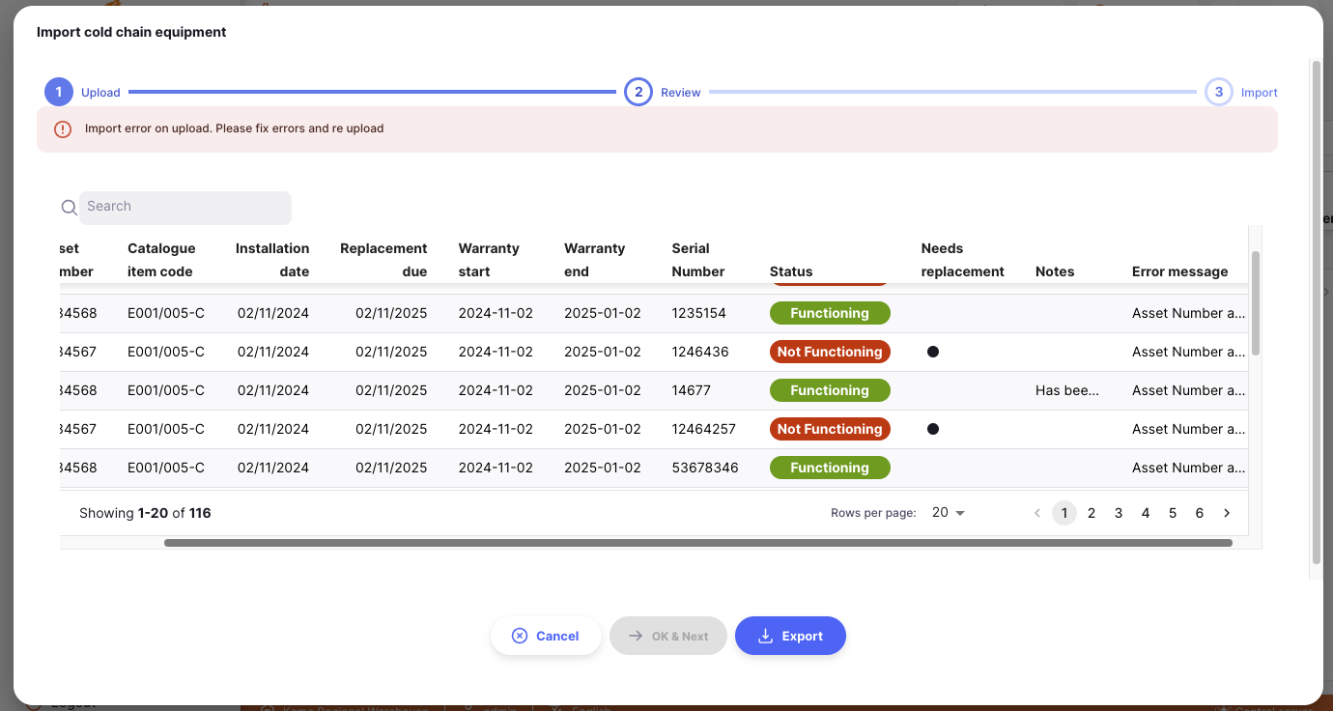Viewport: 1333px width, 711px height.
Task: Click the Catalogue item code column header
Action: pos(161,260)
